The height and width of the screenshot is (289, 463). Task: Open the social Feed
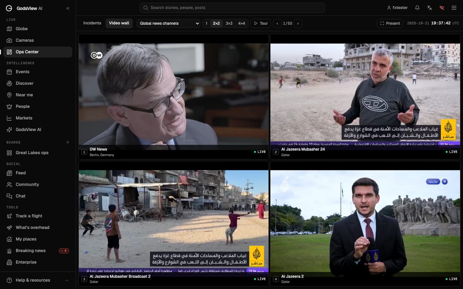[x=37, y=173]
